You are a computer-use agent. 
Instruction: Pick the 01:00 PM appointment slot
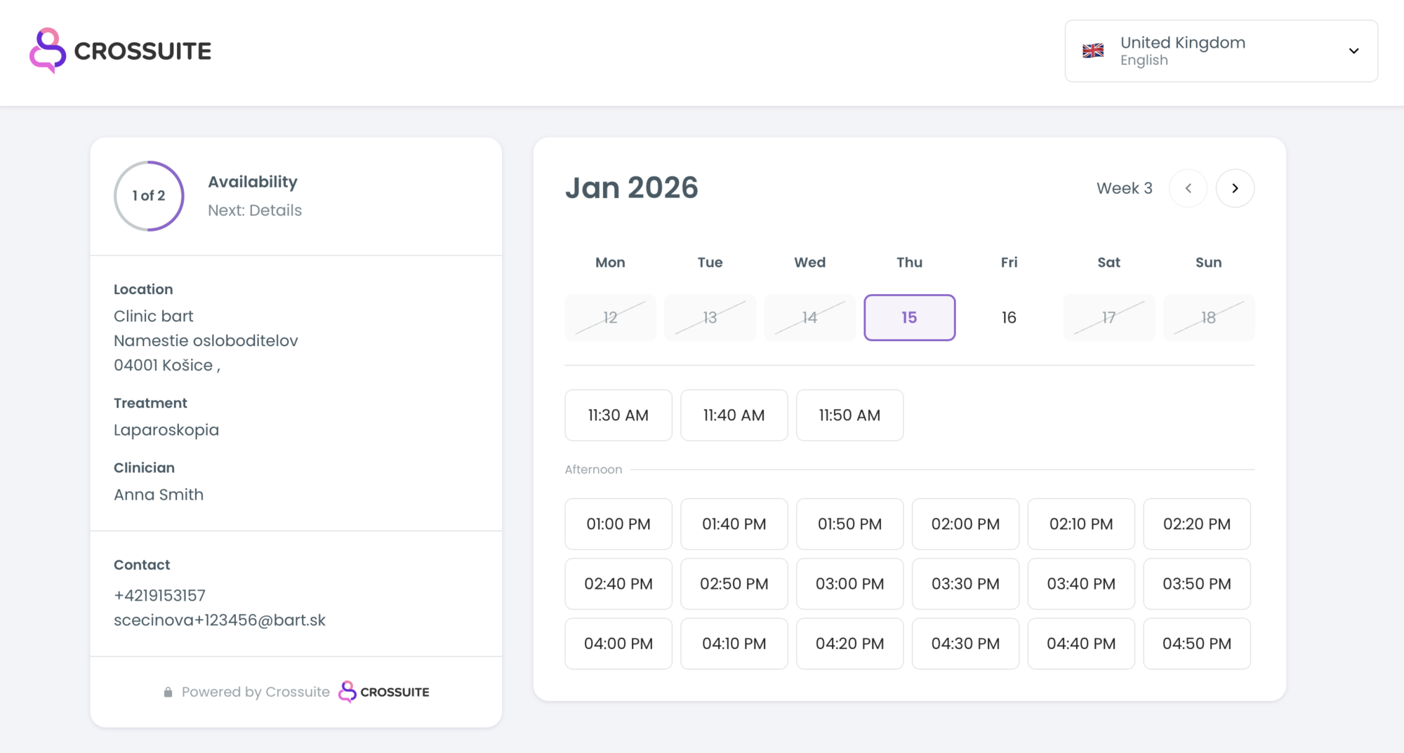pyautogui.click(x=618, y=524)
